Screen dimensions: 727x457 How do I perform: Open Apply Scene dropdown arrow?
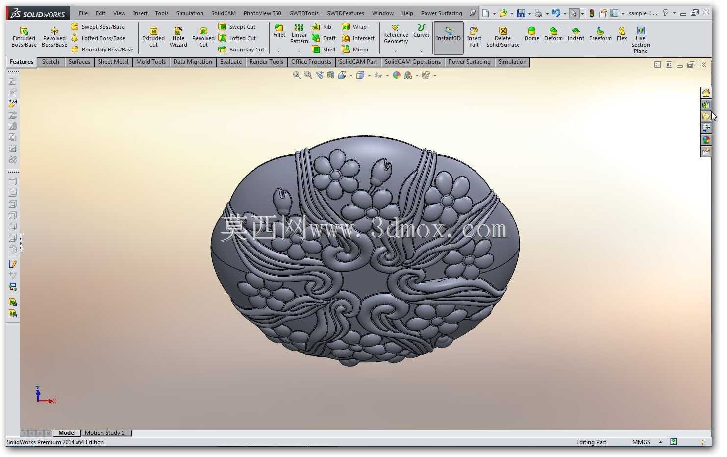pyautogui.click(x=417, y=76)
